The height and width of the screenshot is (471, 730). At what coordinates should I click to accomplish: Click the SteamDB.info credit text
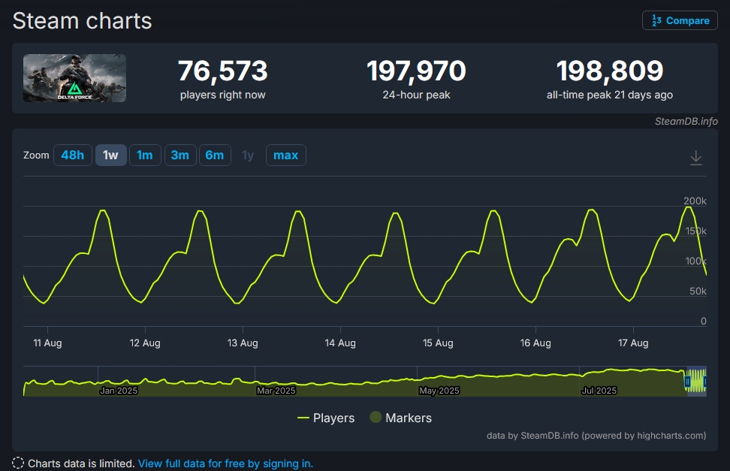point(686,121)
